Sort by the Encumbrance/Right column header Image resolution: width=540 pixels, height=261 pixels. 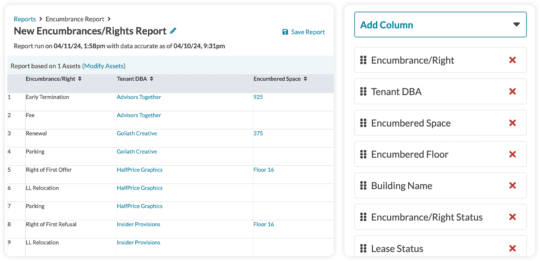point(80,79)
